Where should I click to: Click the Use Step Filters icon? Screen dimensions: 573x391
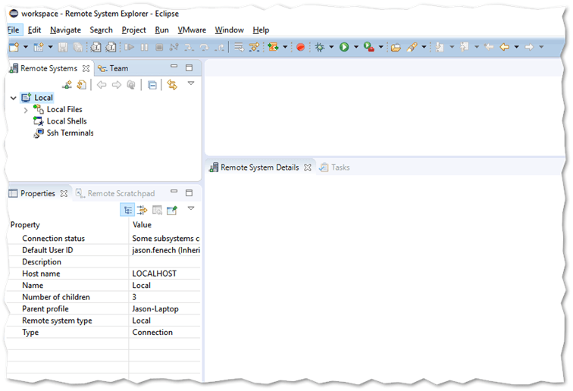[254, 47]
